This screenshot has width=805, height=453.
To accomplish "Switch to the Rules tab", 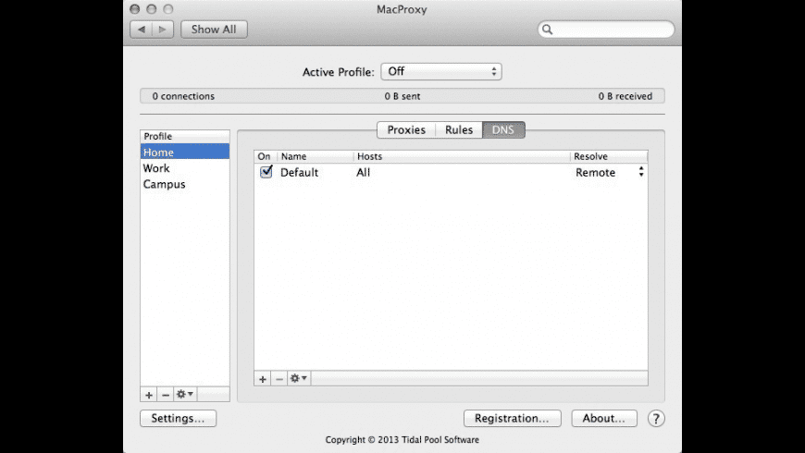I will click(459, 129).
